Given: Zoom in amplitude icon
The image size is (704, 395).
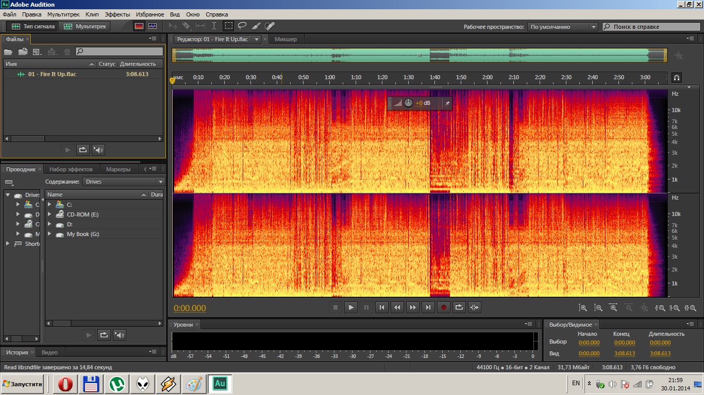Looking at the screenshot, I should click(x=583, y=308).
